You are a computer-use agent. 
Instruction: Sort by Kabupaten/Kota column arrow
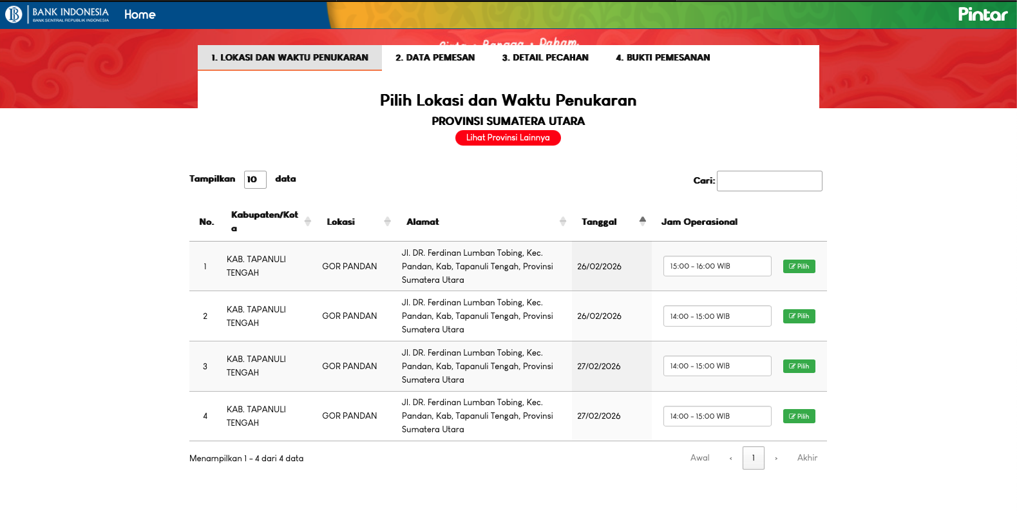[308, 222]
